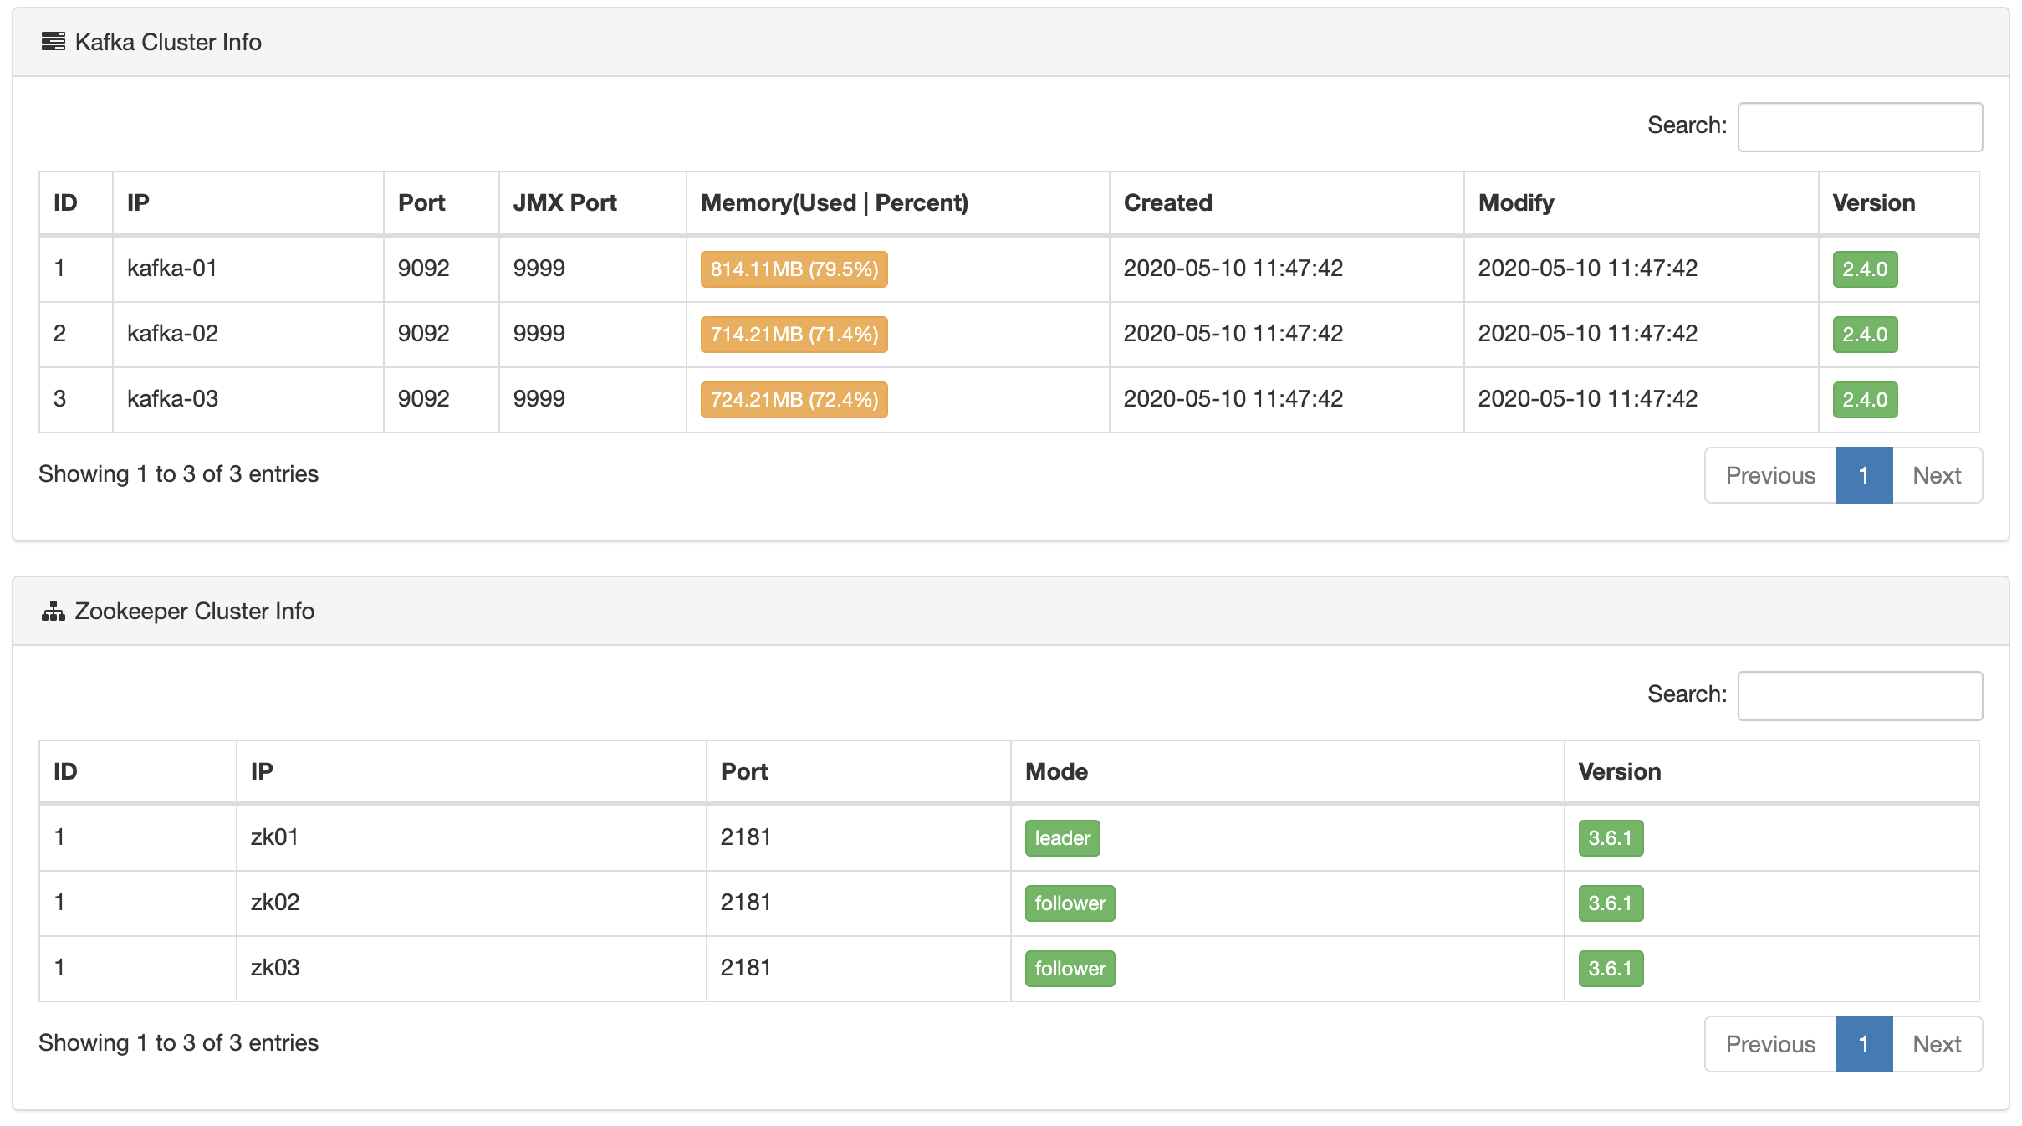This screenshot has width=2022, height=1126.
Task: Click Next in Zookeeper table pagination
Action: tap(1937, 1044)
